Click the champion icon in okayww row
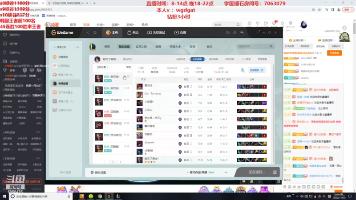356x200 pixels. coord(139,144)
